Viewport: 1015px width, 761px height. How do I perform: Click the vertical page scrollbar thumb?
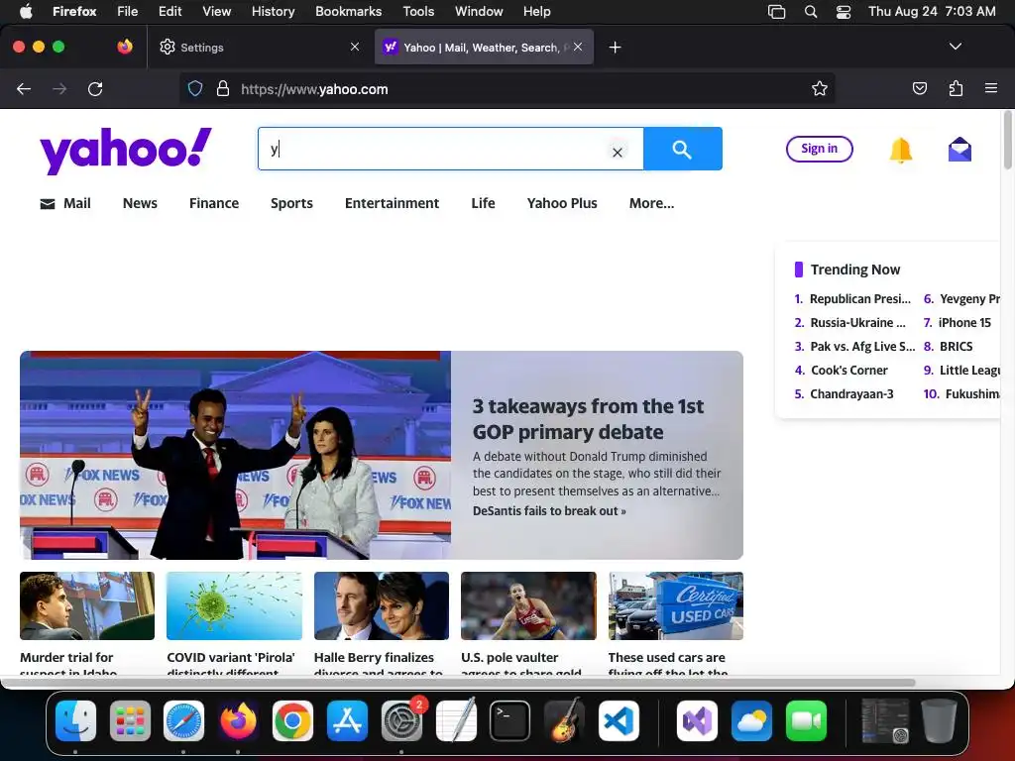pos(1007,140)
